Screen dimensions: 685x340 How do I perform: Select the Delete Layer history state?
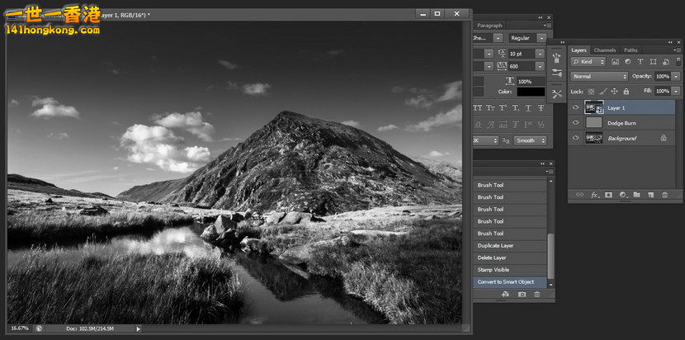click(510, 257)
